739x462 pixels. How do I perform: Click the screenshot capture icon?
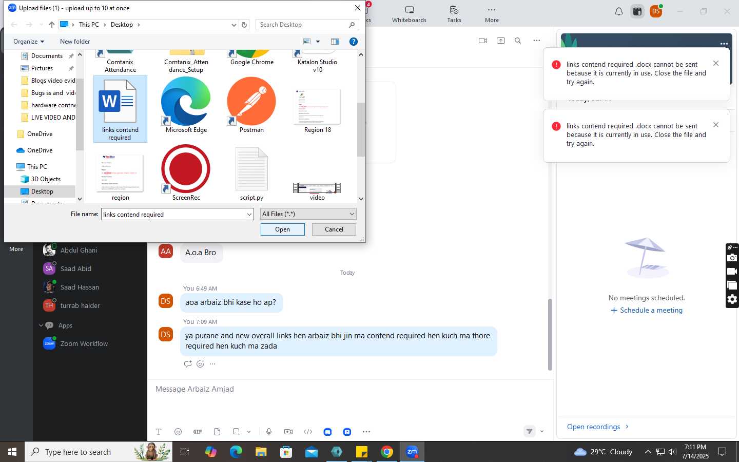236,432
